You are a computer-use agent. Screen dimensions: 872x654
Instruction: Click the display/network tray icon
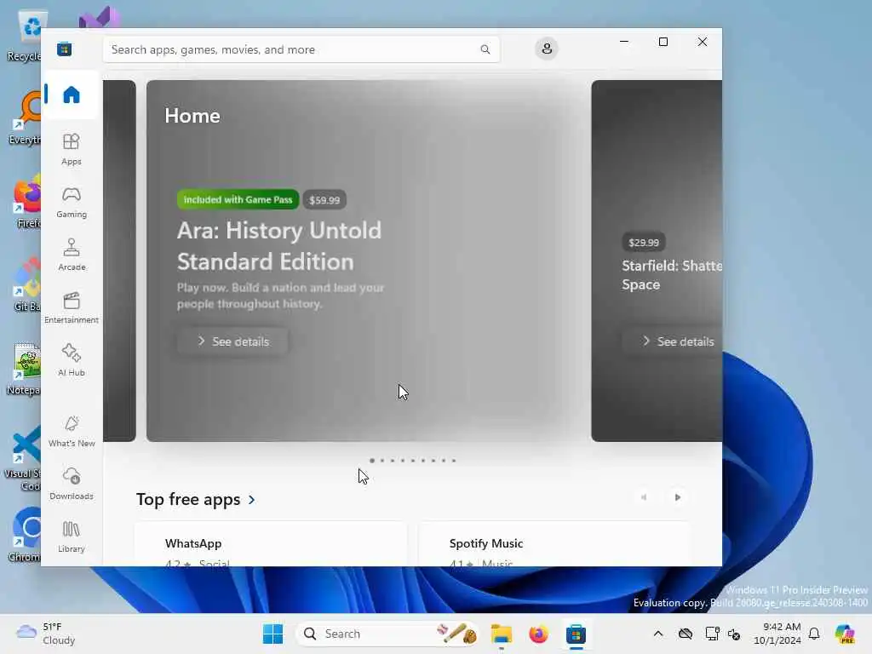pos(711,634)
